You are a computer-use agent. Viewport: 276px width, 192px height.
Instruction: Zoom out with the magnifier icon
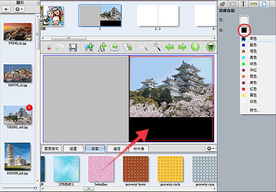(144, 47)
